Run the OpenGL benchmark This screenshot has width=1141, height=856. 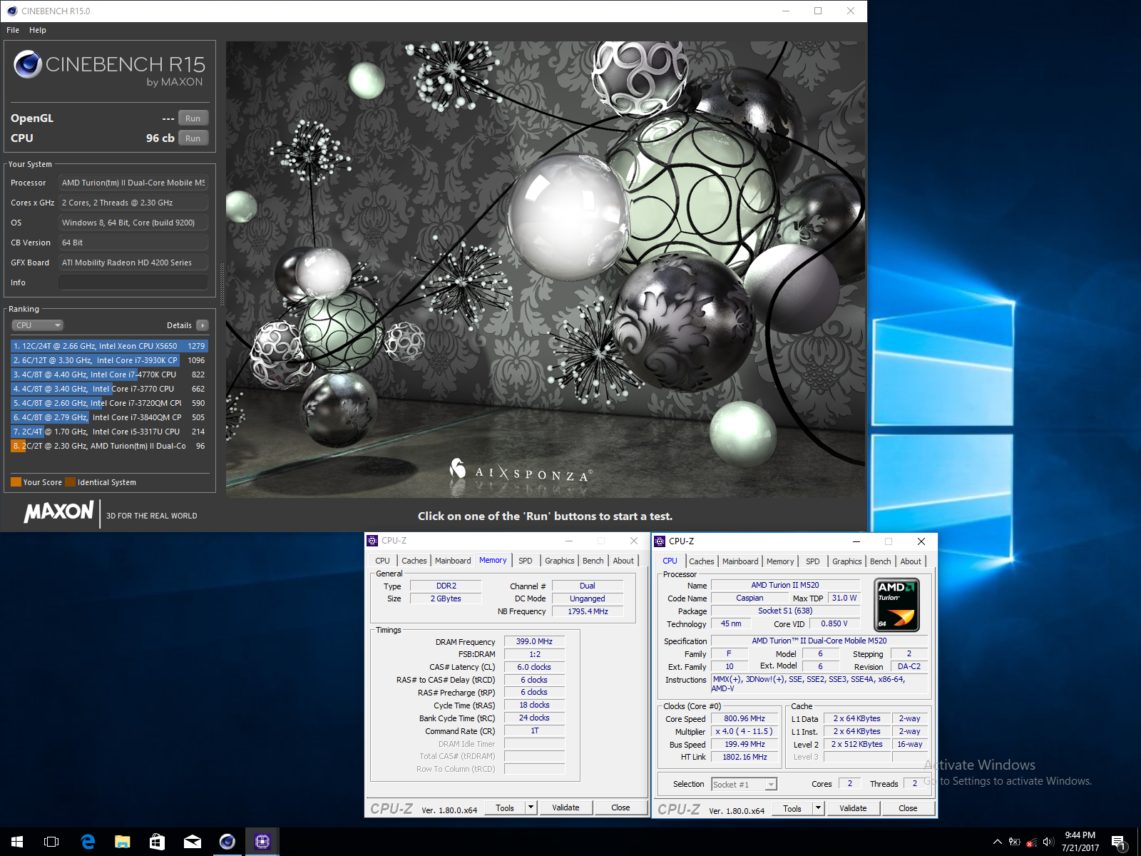tap(193, 118)
